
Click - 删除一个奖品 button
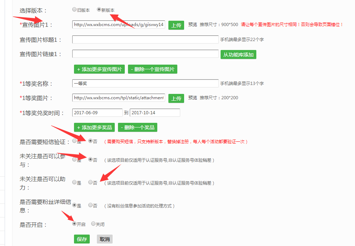pyautogui.click(x=138, y=127)
